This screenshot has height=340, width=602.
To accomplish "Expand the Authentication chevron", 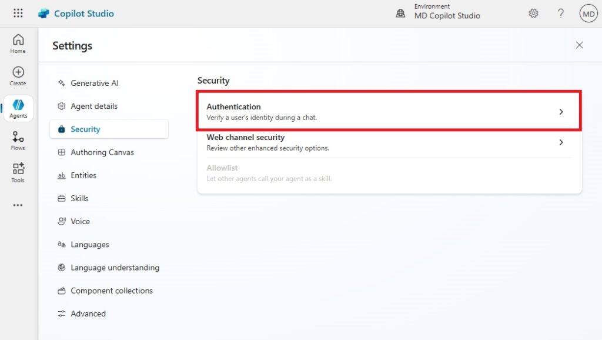I will tap(561, 112).
